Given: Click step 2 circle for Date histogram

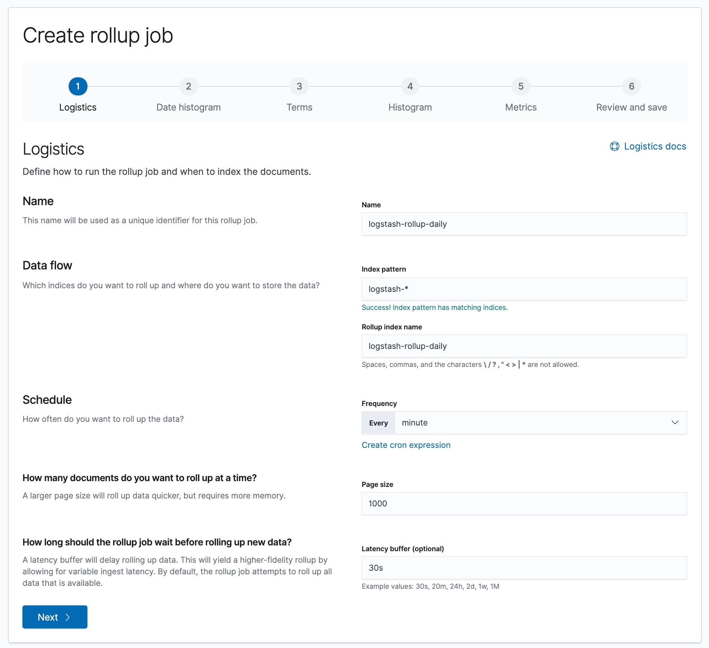Looking at the screenshot, I should [188, 86].
